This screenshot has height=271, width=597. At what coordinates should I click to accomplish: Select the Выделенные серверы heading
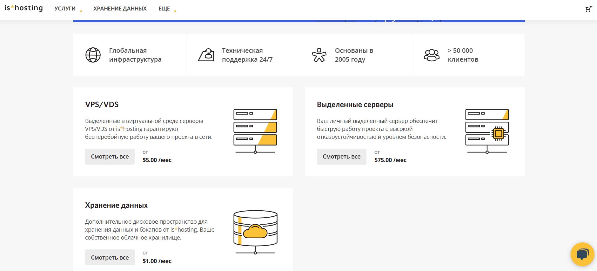(355, 105)
